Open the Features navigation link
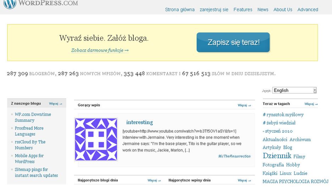332x187 pixels. (243, 10)
